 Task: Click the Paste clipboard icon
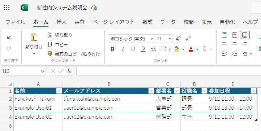coord(34,37)
